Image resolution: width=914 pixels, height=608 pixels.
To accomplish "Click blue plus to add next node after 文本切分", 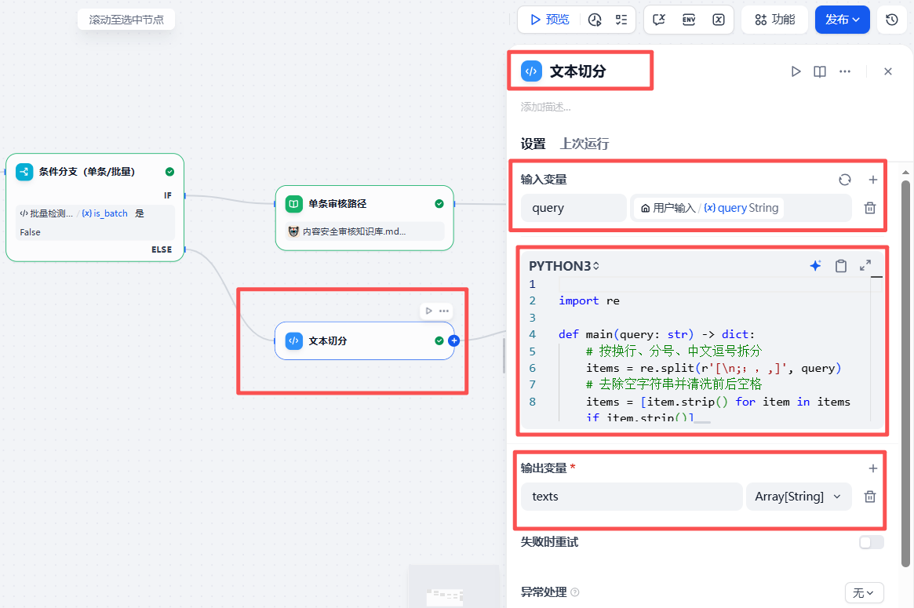I will (x=454, y=341).
